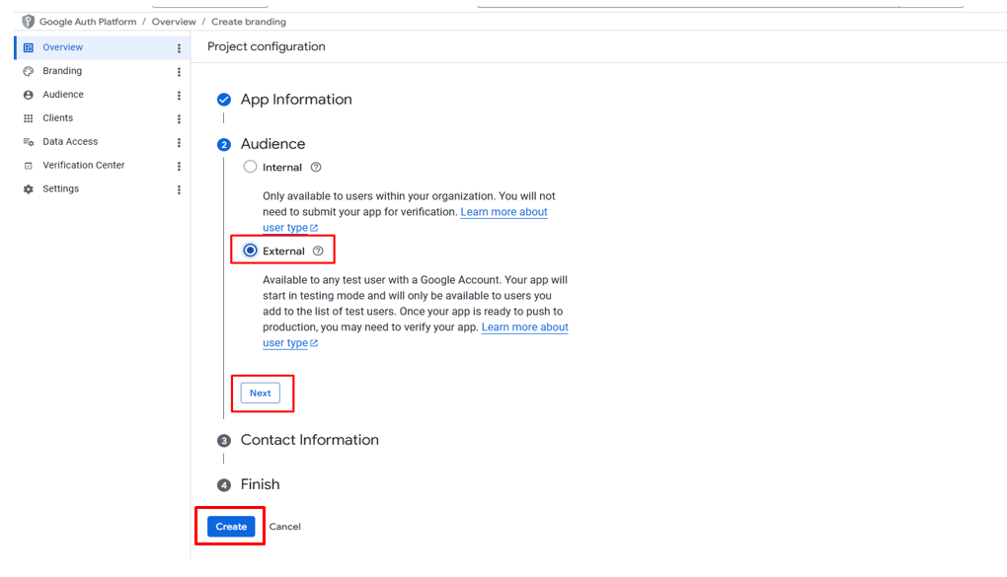
Task: Select the Internal radio button
Action: (251, 167)
